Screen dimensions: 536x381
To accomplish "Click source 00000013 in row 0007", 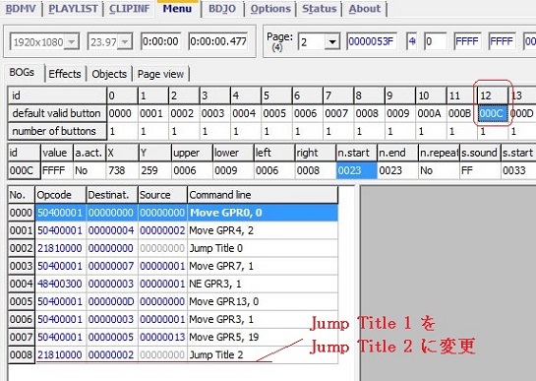I will (x=162, y=337).
